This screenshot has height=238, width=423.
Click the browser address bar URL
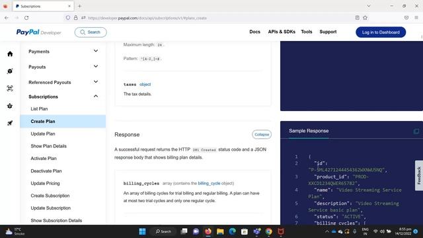pyautogui.click(x=147, y=18)
